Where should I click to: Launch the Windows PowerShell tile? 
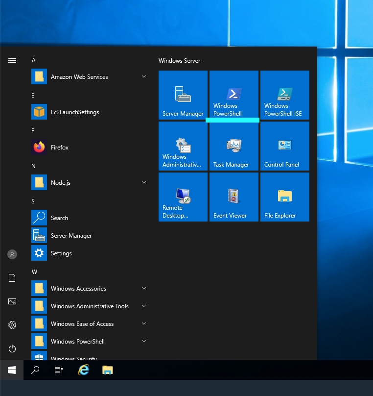[234, 95]
